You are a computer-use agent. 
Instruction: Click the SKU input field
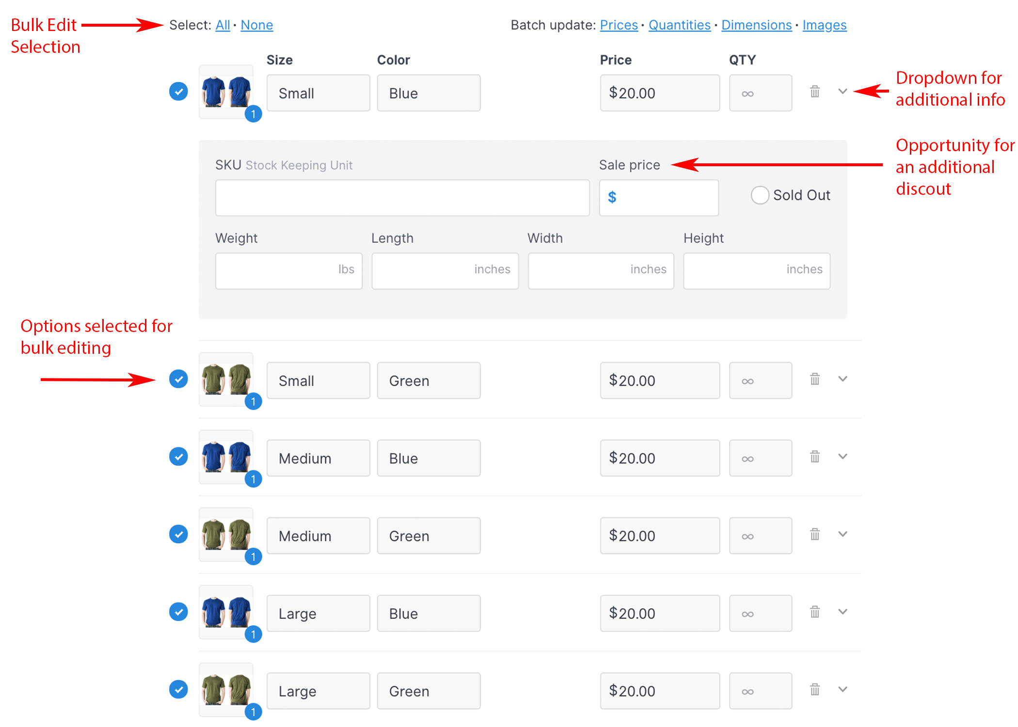tap(402, 198)
